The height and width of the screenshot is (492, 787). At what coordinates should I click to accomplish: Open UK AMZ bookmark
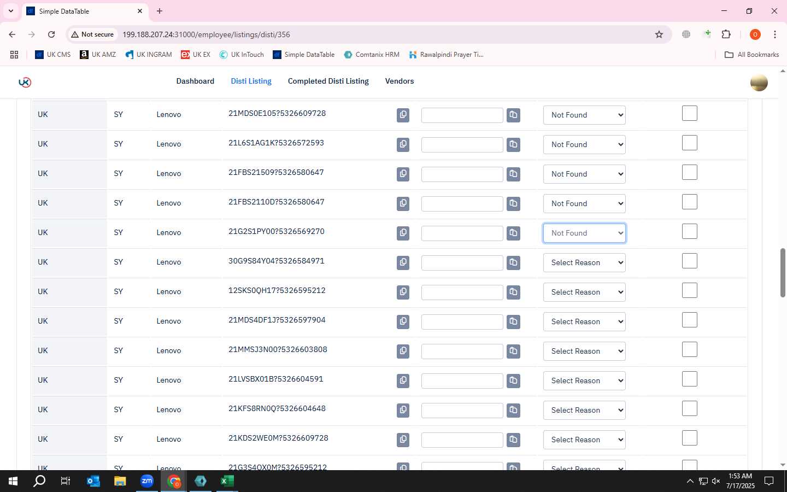click(98, 55)
